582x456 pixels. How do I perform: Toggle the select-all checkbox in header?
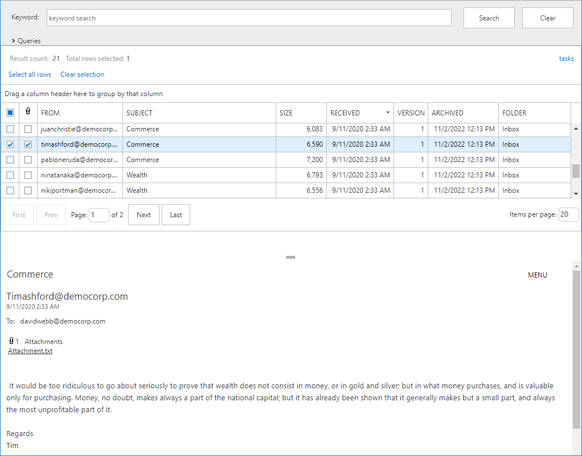[10, 113]
